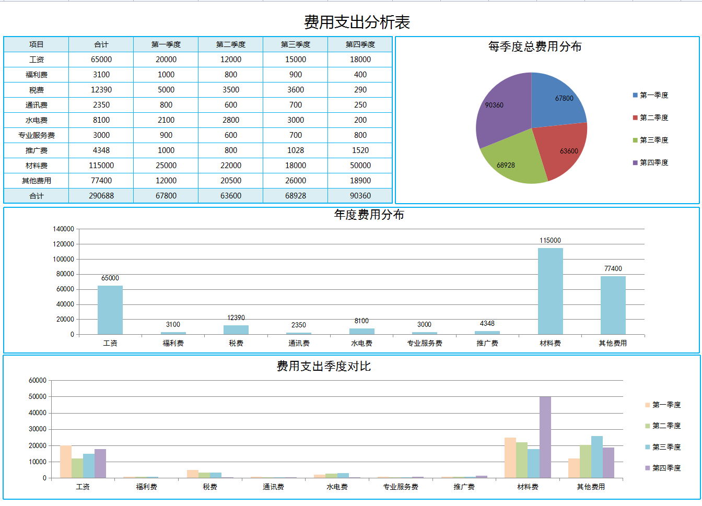702x506 pixels.
Task: Click the 合计 total cell showing 290688
Action: tap(101, 196)
